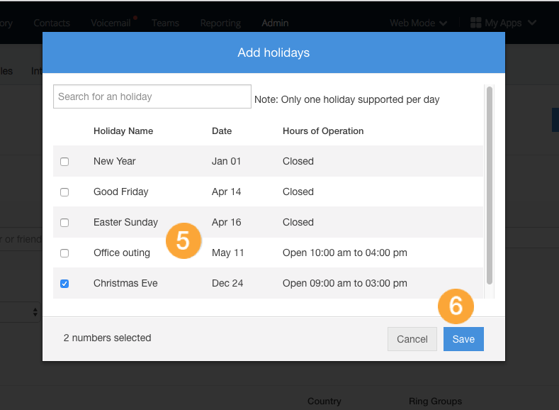Click the holiday list scrollbar
The width and height of the screenshot is (559, 410).
coord(490,186)
